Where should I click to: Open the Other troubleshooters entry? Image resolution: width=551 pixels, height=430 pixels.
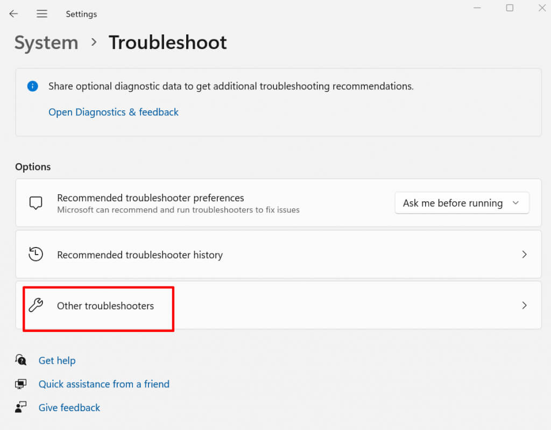coord(105,306)
